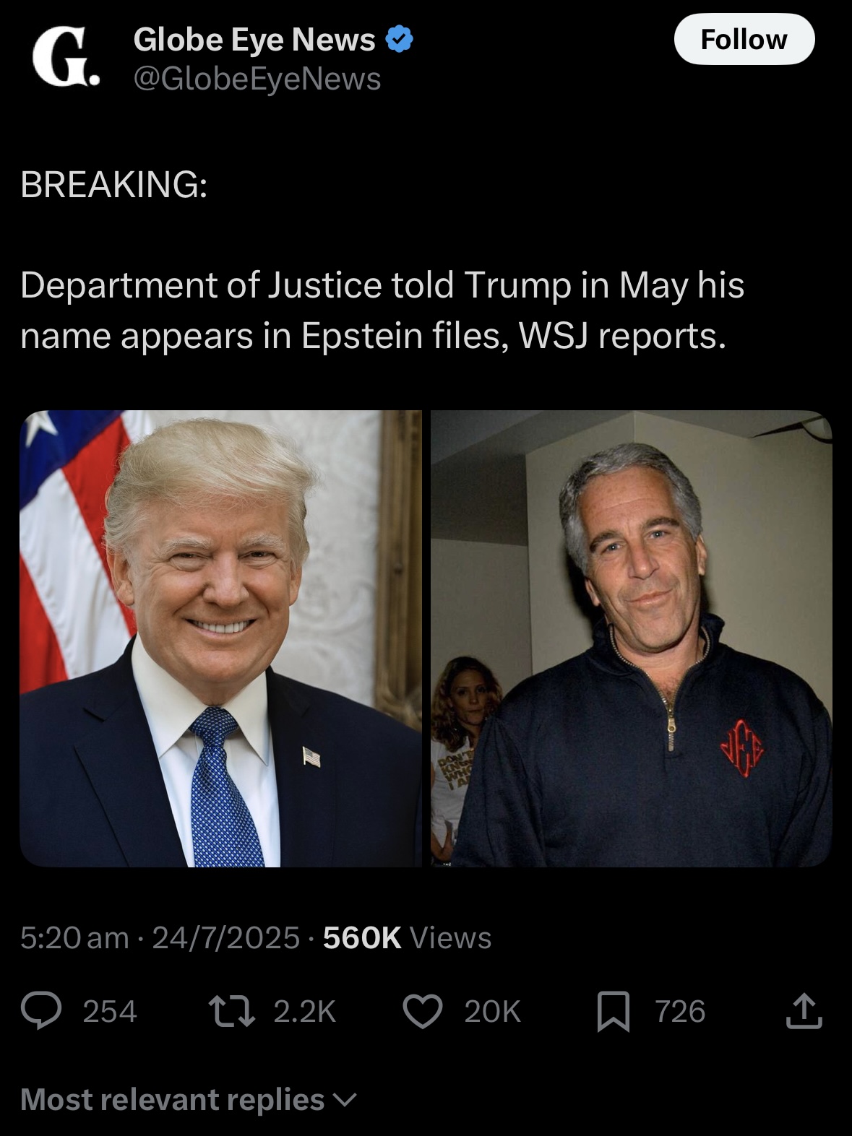Follow Globe Eye News
This screenshot has height=1136, width=852.
click(744, 39)
